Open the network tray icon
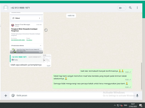This screenshot has height=108, width=145. pyautogui.click(x=118, y=105)
